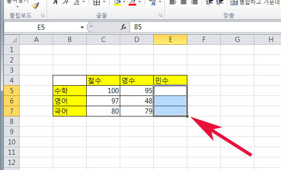This screenshot has width=281, height=170.
Task: Select the cell with value 80
Action: [x=103, y=111]
